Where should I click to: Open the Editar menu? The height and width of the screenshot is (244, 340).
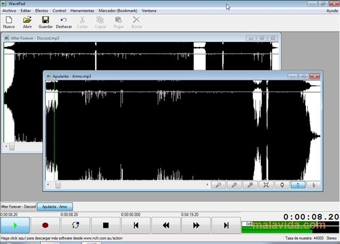click(x=25, y=11)
